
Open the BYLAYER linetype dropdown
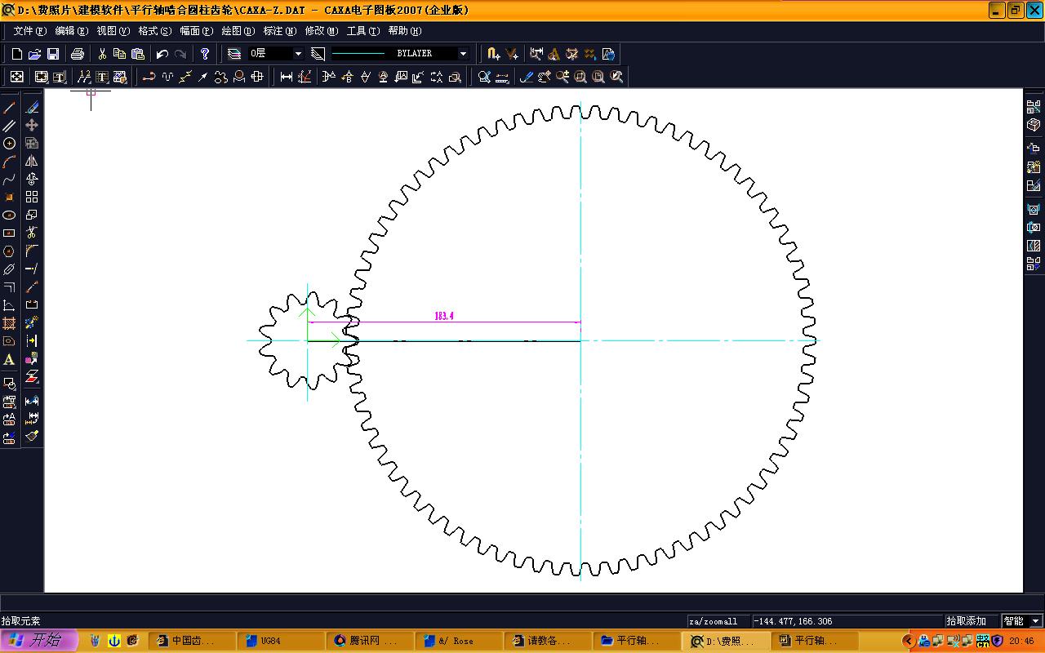pos(463,54)
